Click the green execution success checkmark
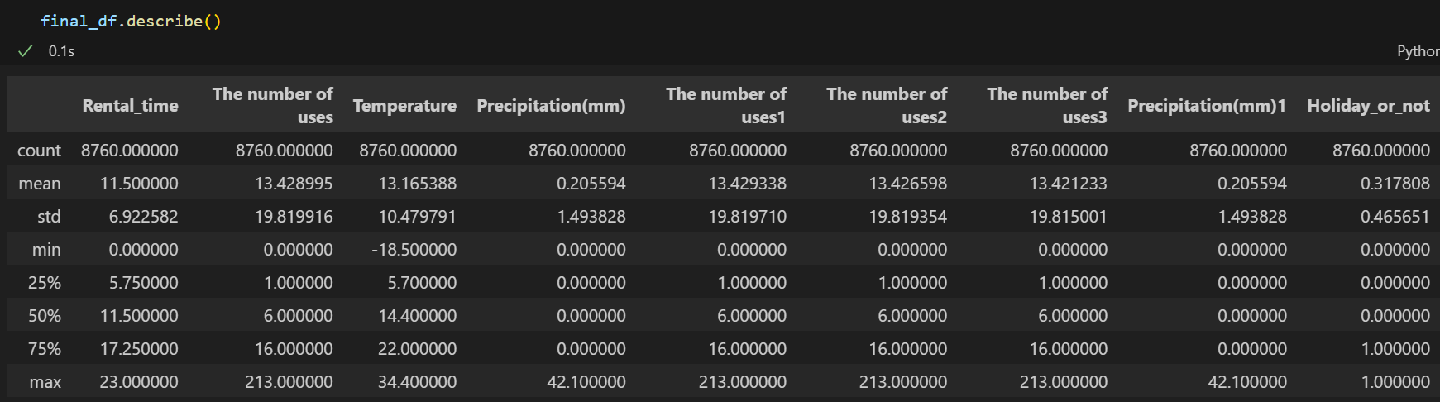This screenshot has width=1440, height=402. pyautogui.click(x=26, y=51)
